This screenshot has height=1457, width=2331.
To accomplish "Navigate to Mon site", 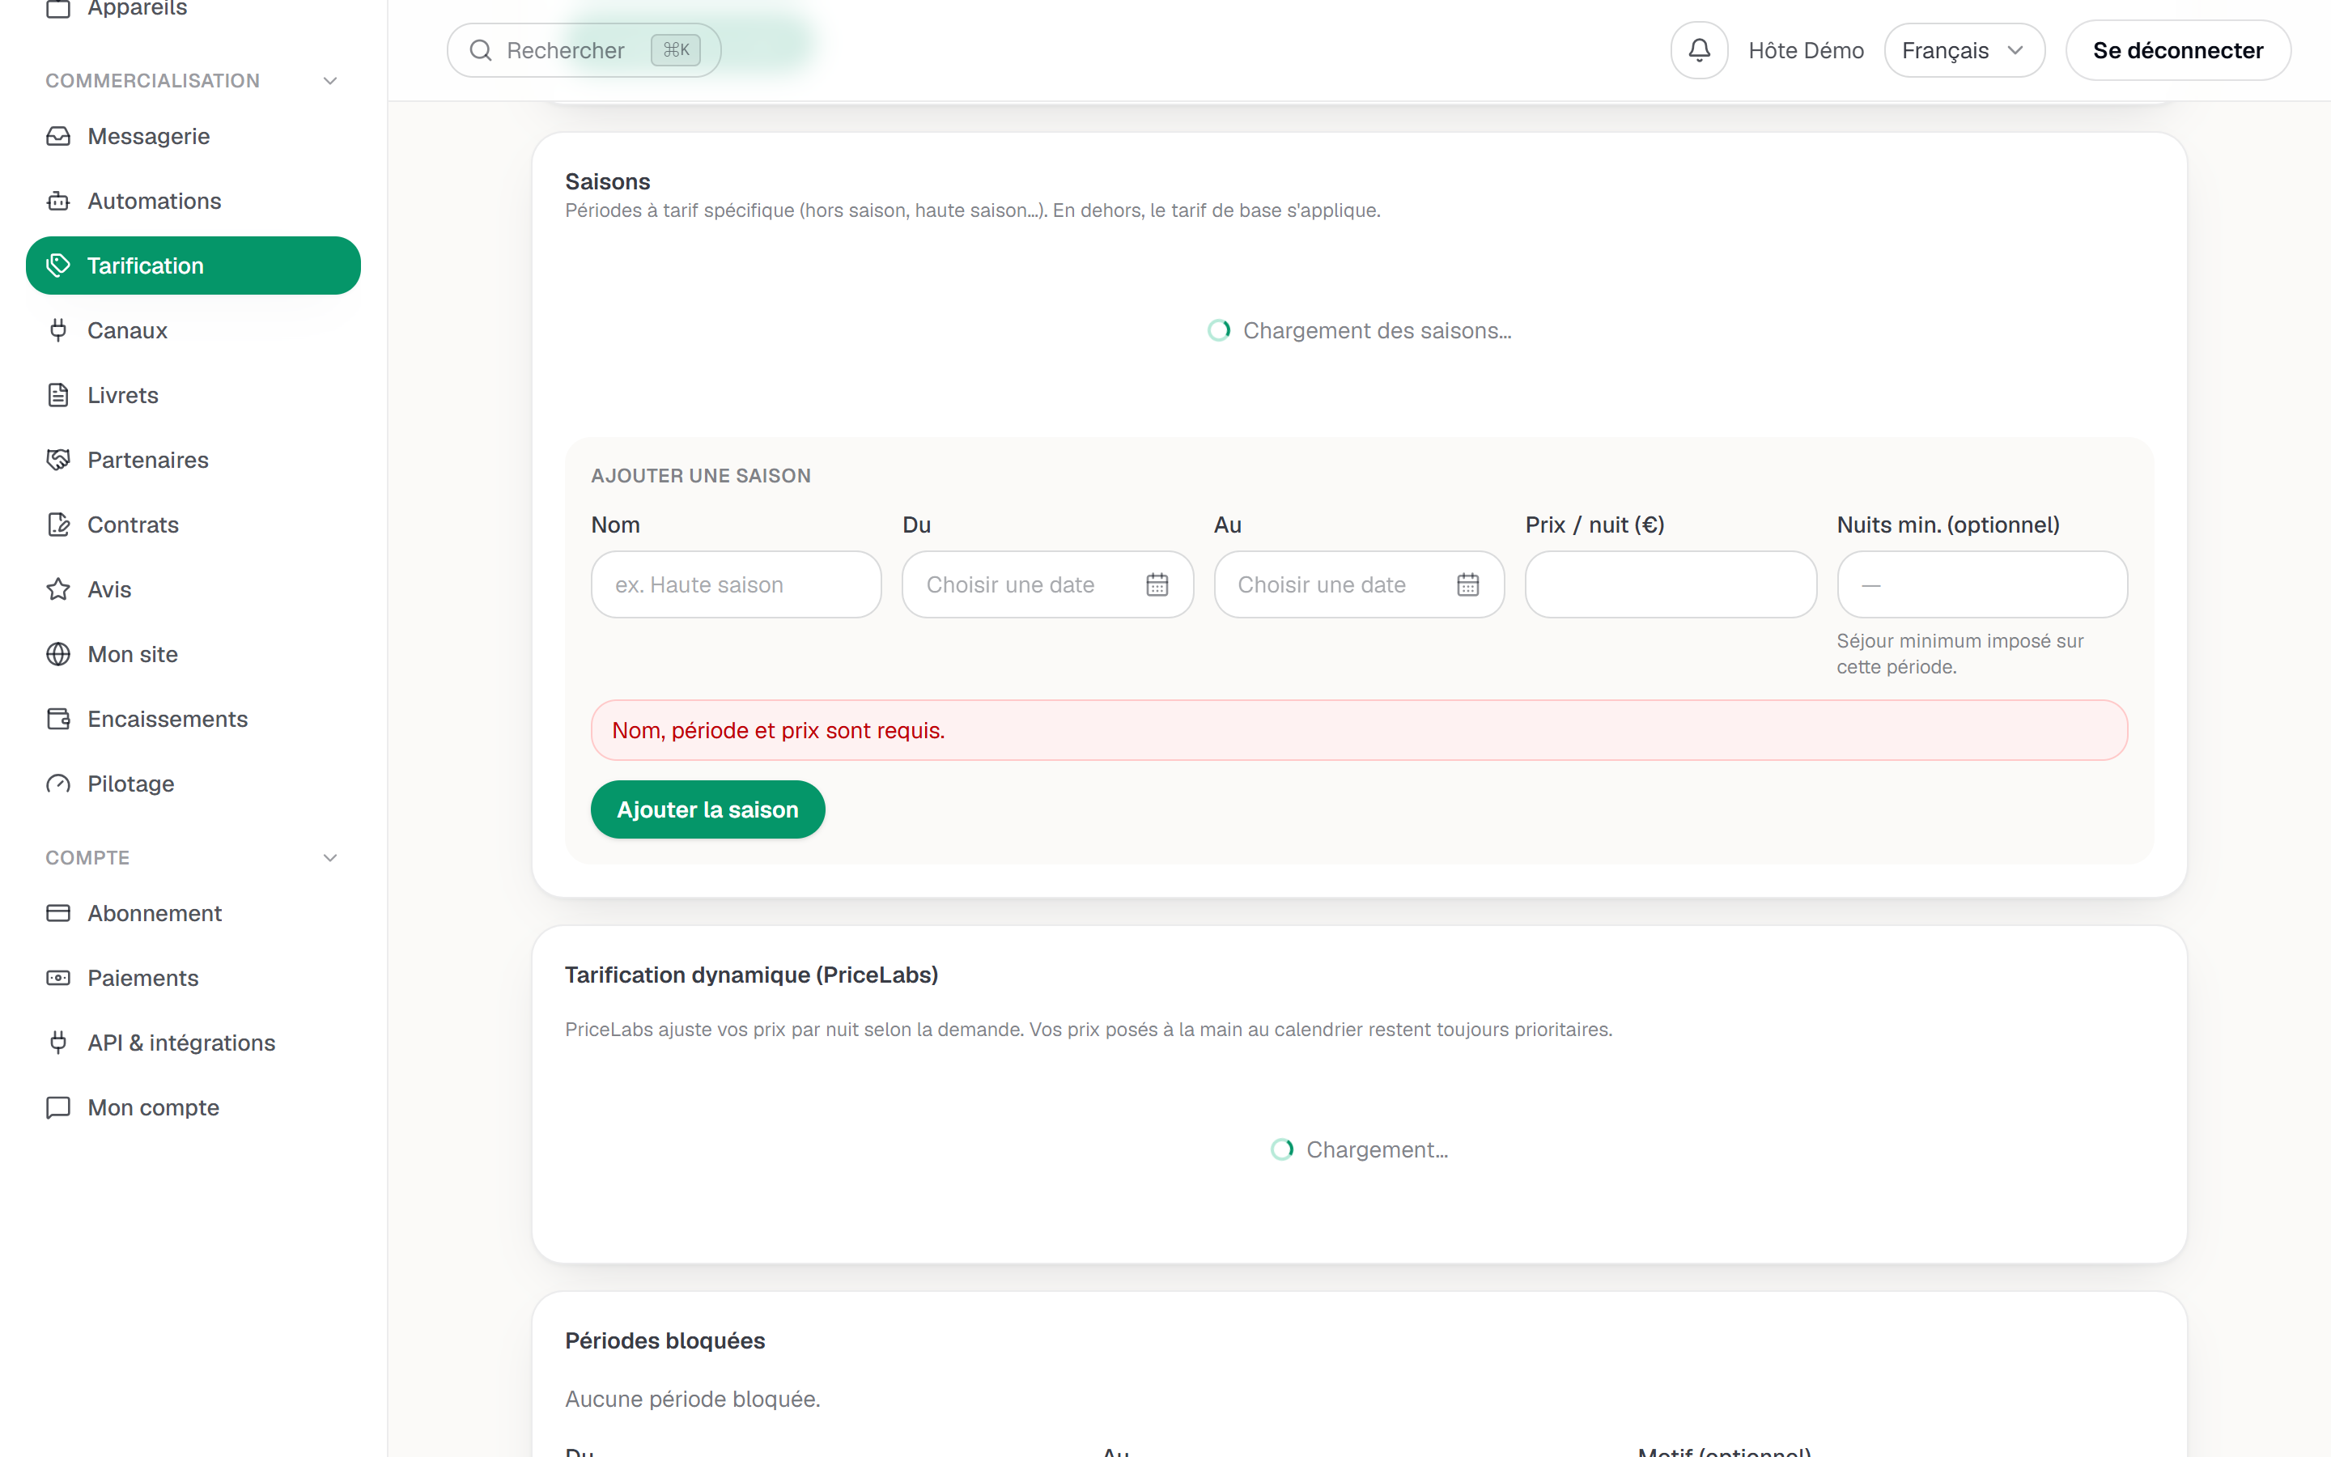I will point(193,654).
